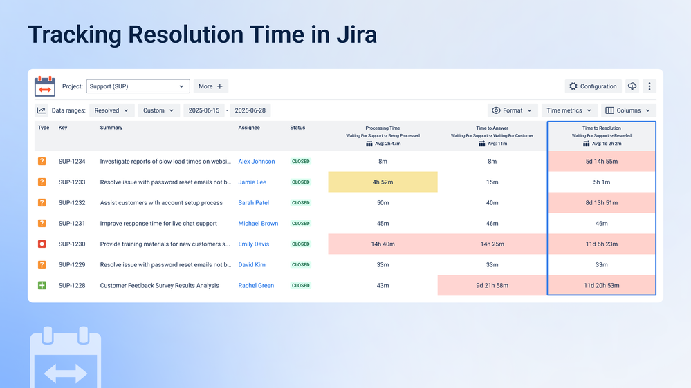This screenshot has height=388, width=691.
Task: Expand the Custom range dropdown
Action: (x=158, y=110)
